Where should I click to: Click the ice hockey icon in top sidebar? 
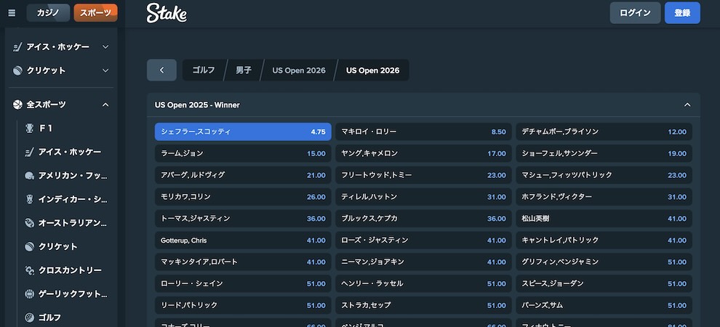(x=17, y=47)
